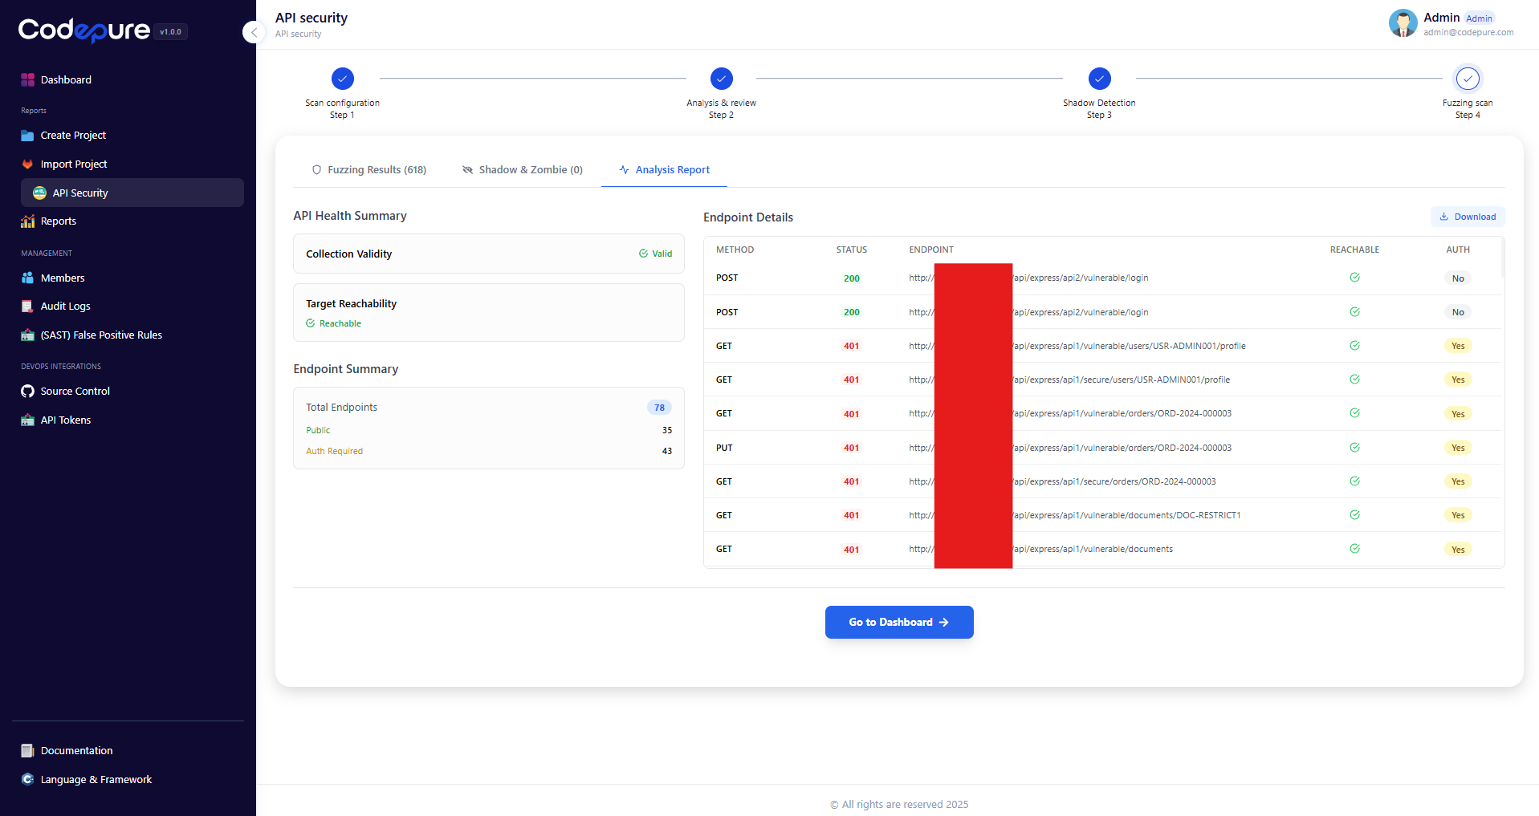This screenshot has height=816, width=1539.
Task: Click the SAST False Positive Rules icon
Action: pos(27,335)
